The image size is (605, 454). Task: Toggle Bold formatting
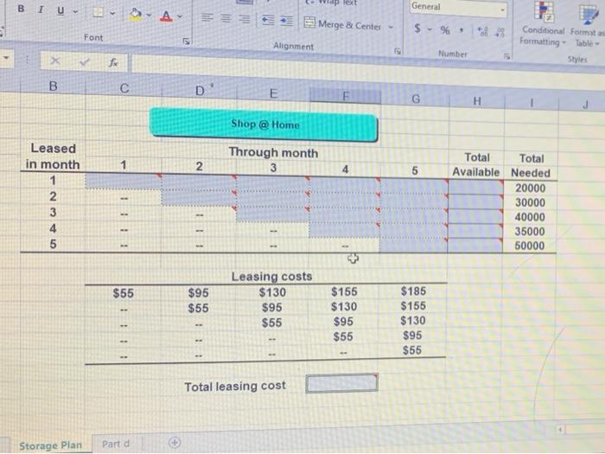tap(21, 9)
